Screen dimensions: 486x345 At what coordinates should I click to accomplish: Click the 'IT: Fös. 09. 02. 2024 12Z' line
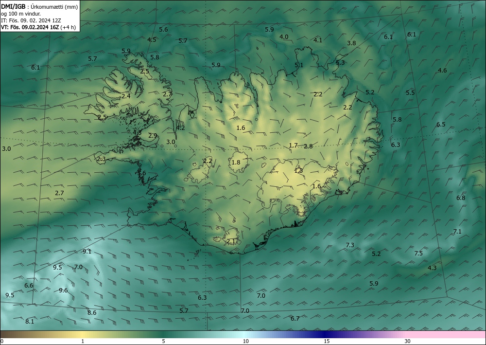31,20
